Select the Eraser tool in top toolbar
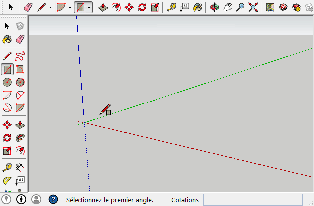The height and width of the screenshot is (206, 314). [x=28, y=7]
